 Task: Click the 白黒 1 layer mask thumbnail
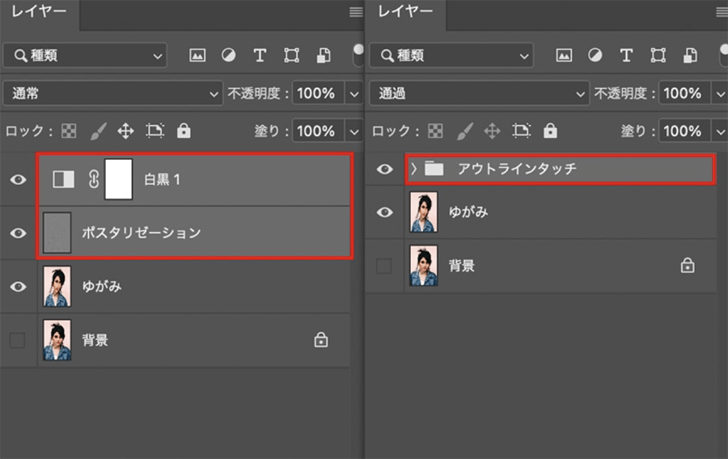[x=119, y=179]
